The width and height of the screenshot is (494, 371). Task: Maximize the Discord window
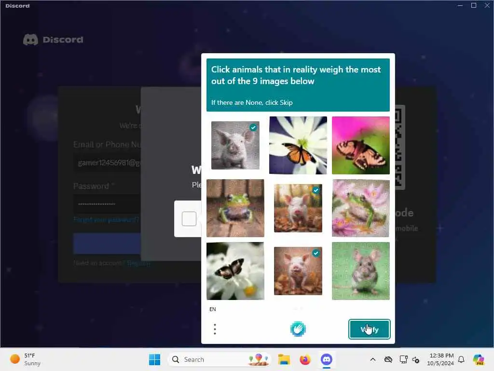point(474,5)
